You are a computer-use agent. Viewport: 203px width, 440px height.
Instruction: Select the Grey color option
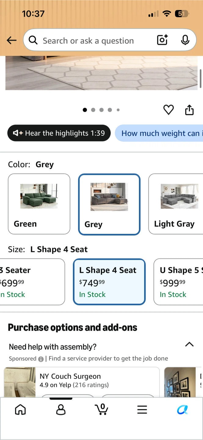[109, 204]
